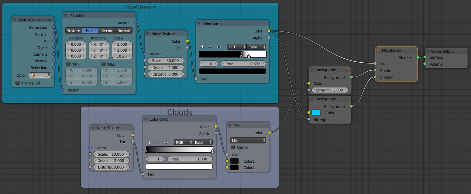Open RGB color mode dropdown in Clouds ColorRamp

(183, 142)
